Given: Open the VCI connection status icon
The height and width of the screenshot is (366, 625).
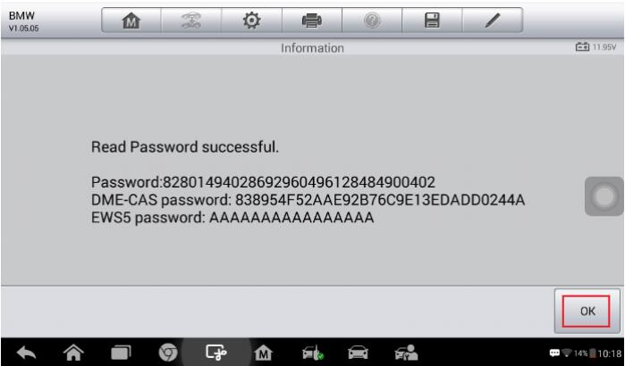Looking at the screenshot, I should point(313,353).
